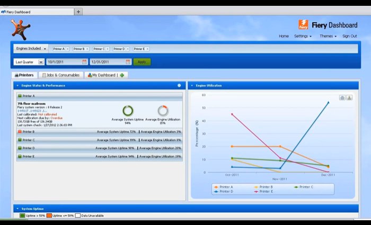Open the Settings menu
Screen dimensions: 371x225
(x=303, y=36)
